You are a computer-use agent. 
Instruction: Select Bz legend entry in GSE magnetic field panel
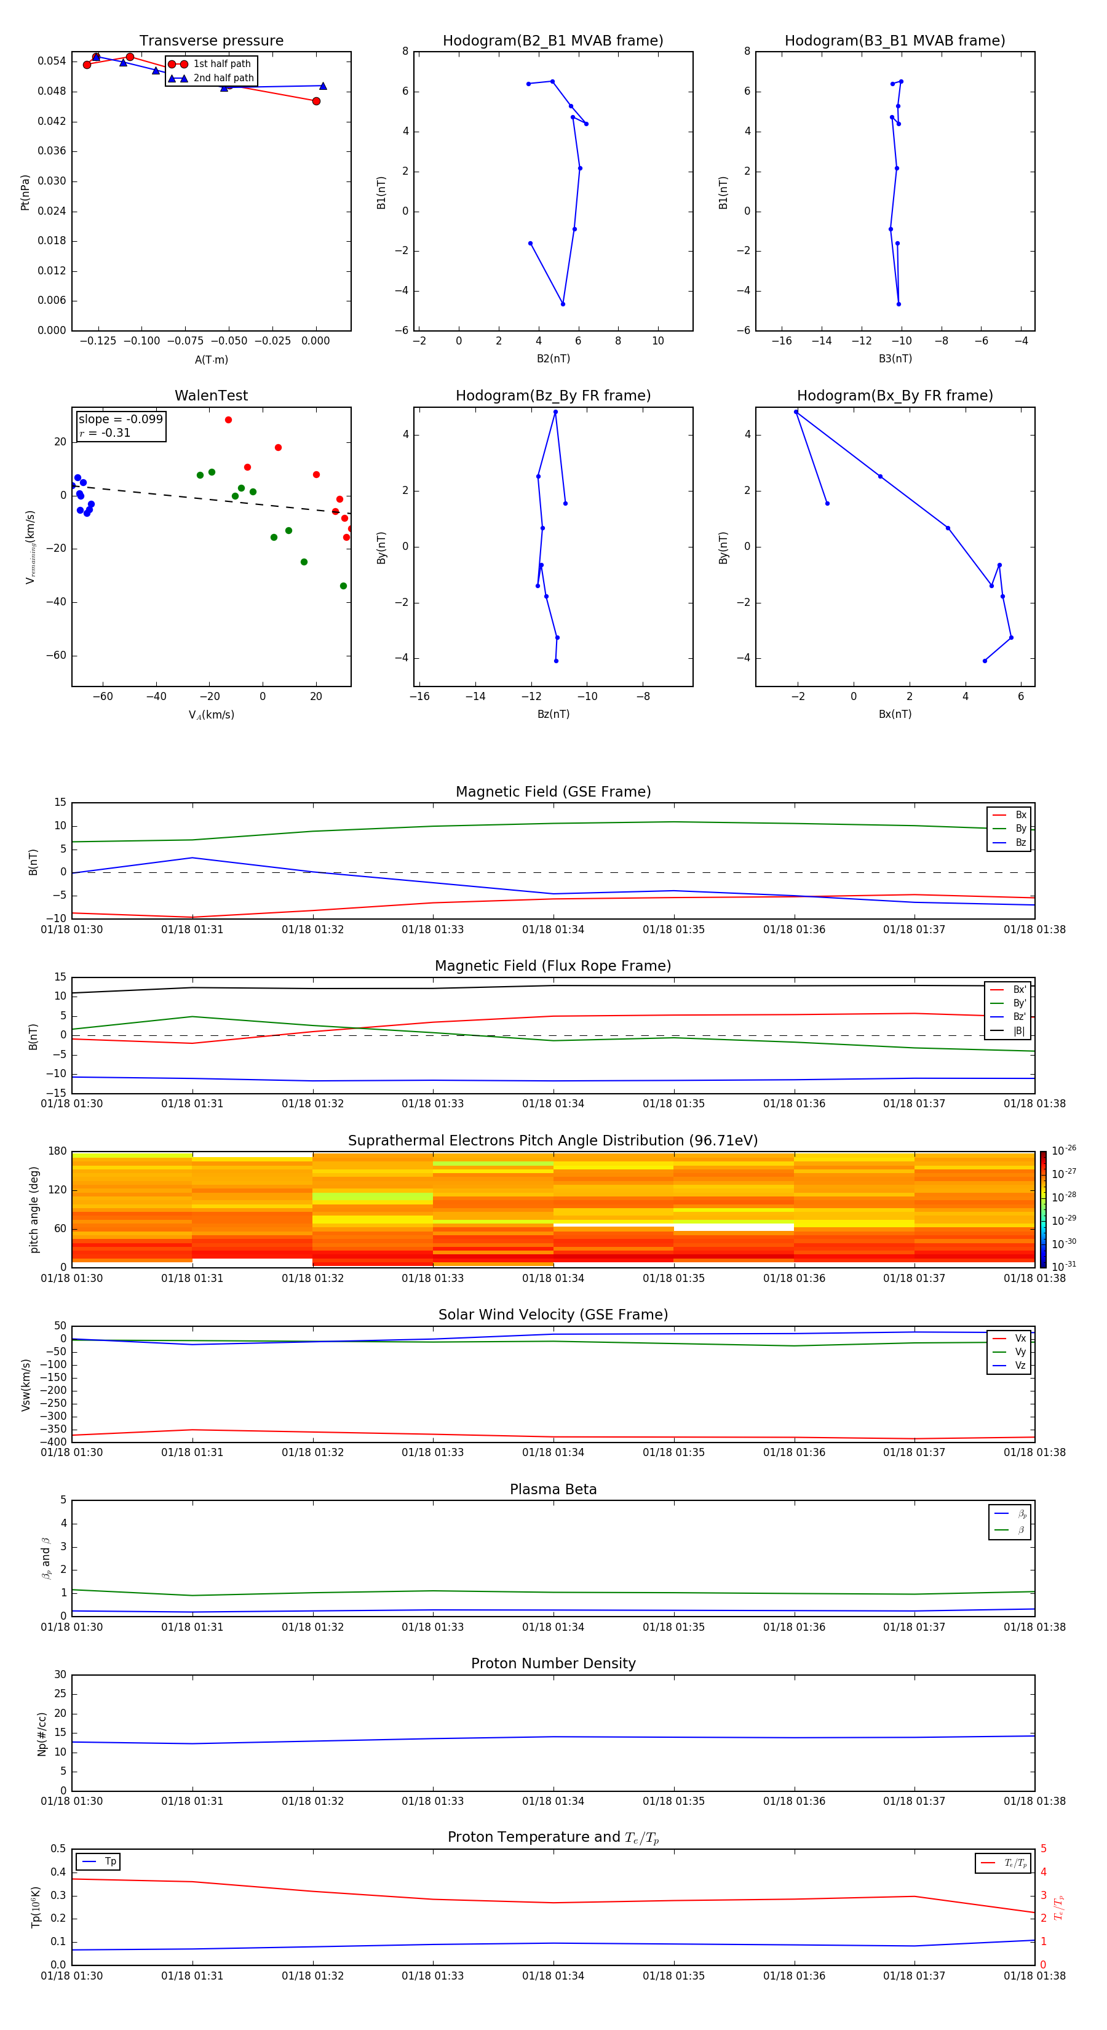pyautogui.click(x=1009, y=843)
